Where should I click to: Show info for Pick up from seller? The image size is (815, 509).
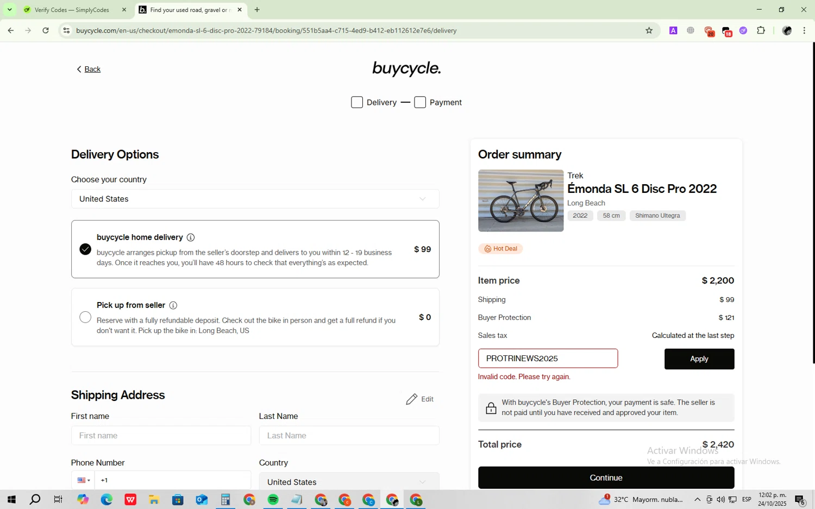(173, 305)
